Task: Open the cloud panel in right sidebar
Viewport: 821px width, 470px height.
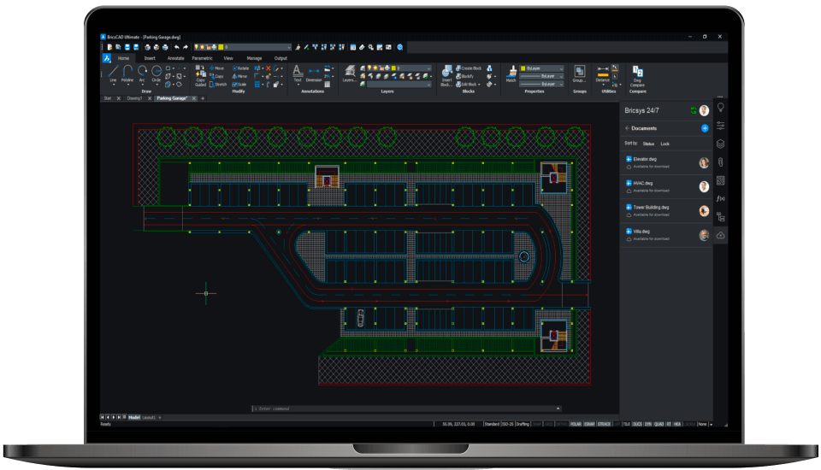Action: pos(720,235)
